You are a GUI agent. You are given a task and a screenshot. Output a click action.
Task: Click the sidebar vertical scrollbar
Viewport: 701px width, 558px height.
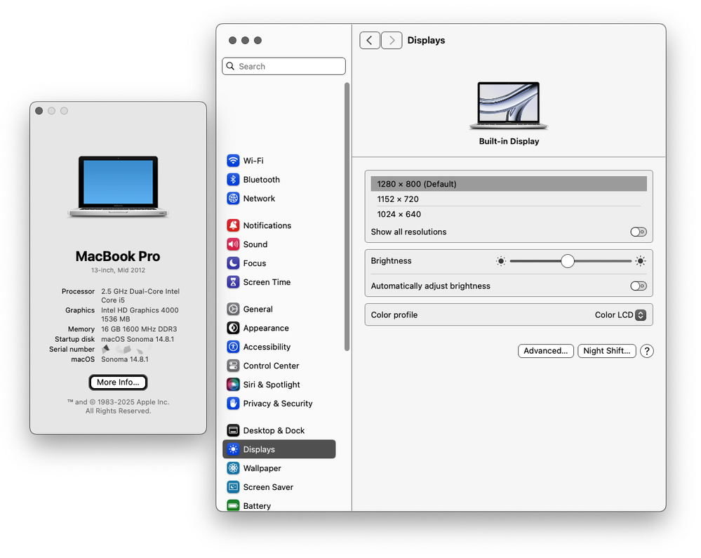[x=347, y=217]
